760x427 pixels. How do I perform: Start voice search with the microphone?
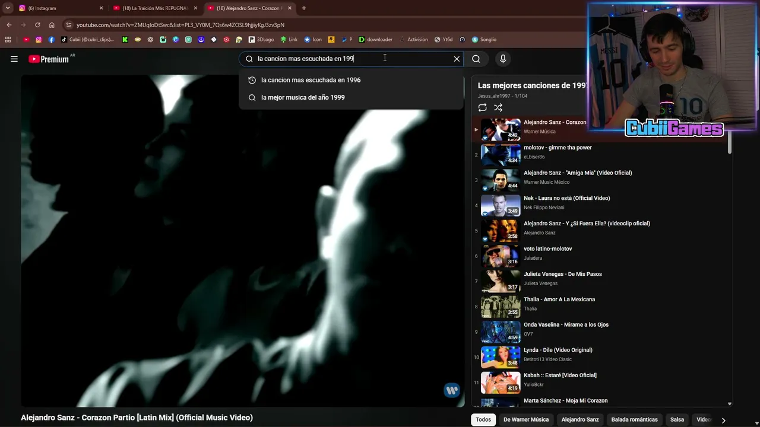coord(503,59)
